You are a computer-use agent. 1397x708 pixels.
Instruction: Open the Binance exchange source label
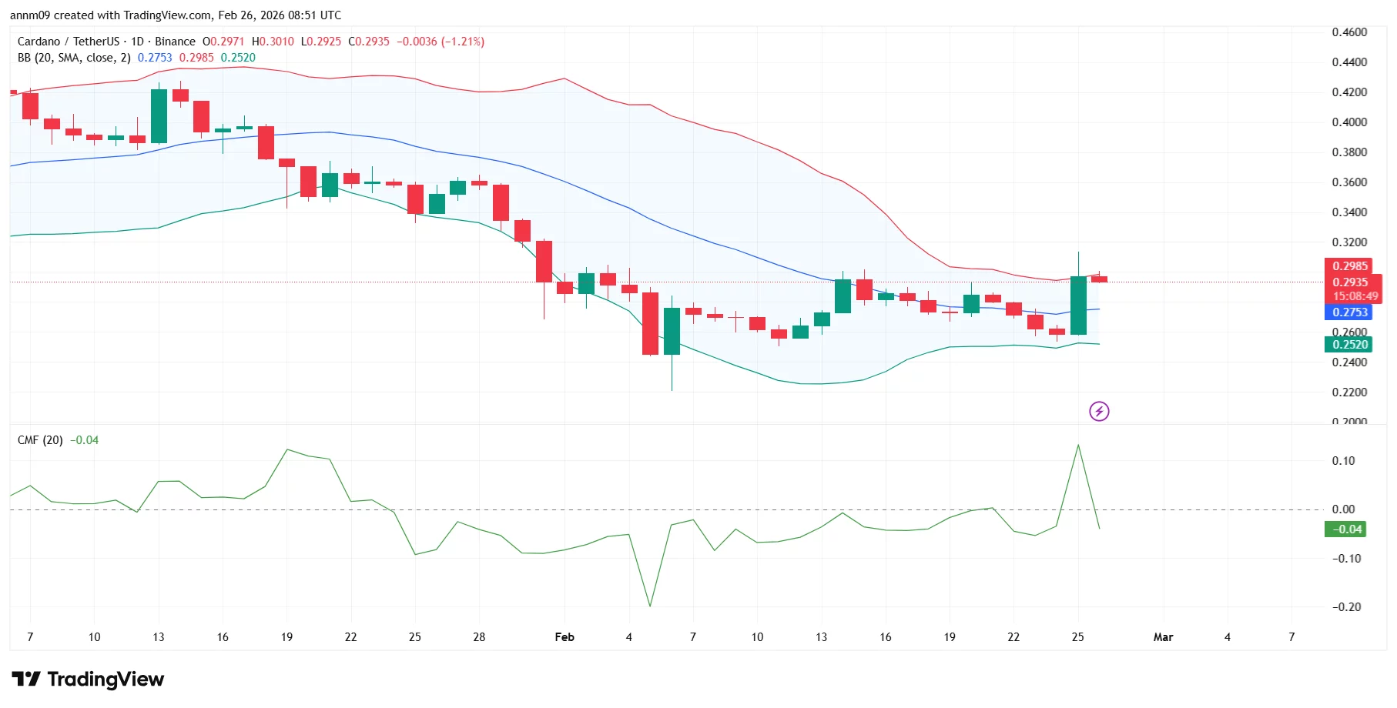176,42
